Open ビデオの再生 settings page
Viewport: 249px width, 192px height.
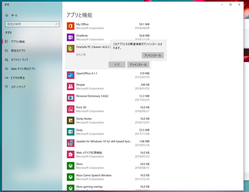click(18, 78)
